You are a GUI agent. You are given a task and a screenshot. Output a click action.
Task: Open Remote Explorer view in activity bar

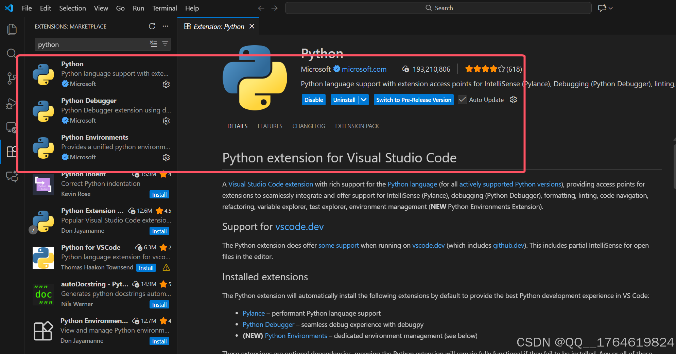(x=12, y=127)
